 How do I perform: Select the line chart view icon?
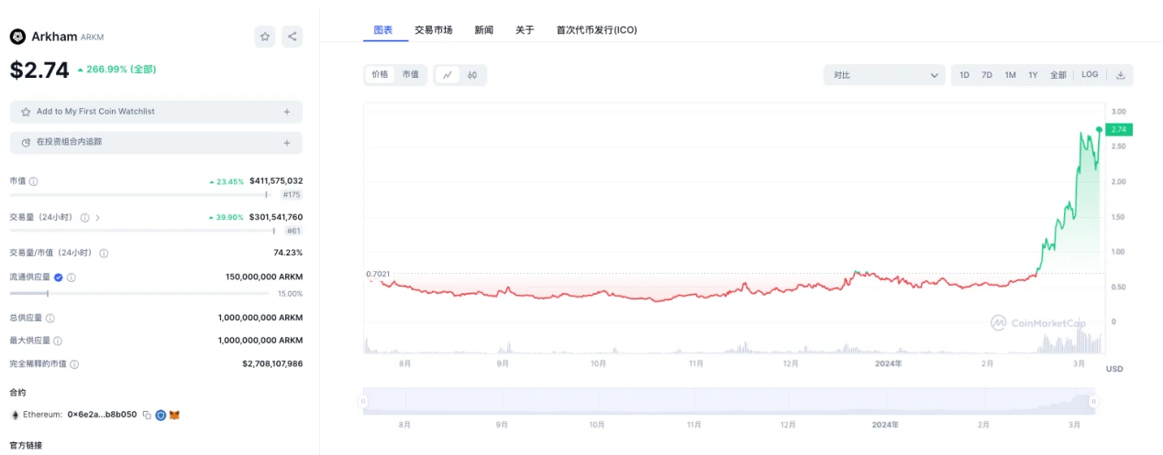pos(448,75)
